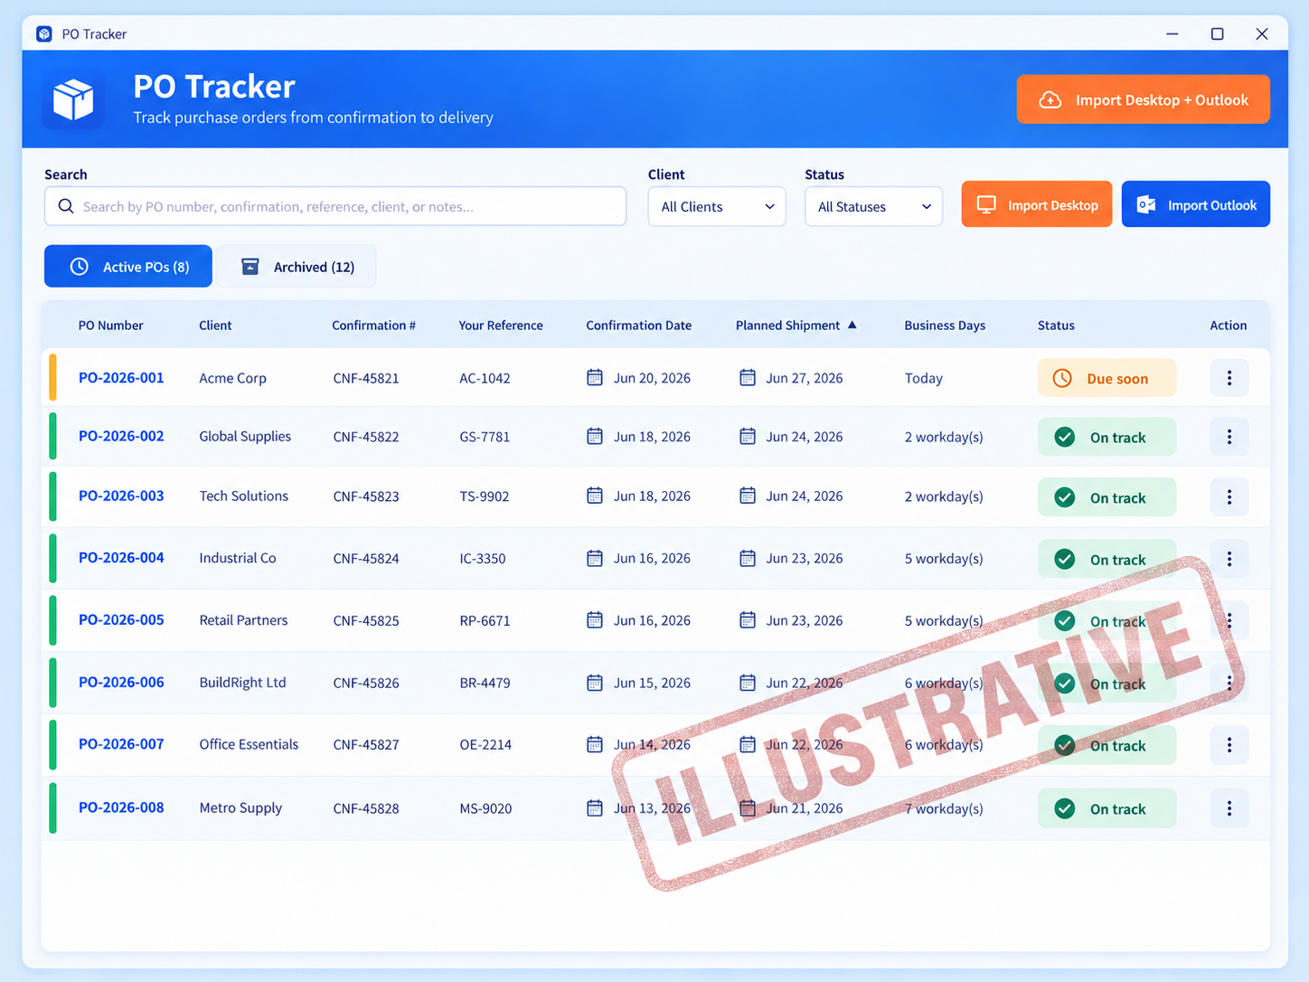Click the Client column header
Viewport: 1309px width, 982px height.
pos(215,326)
